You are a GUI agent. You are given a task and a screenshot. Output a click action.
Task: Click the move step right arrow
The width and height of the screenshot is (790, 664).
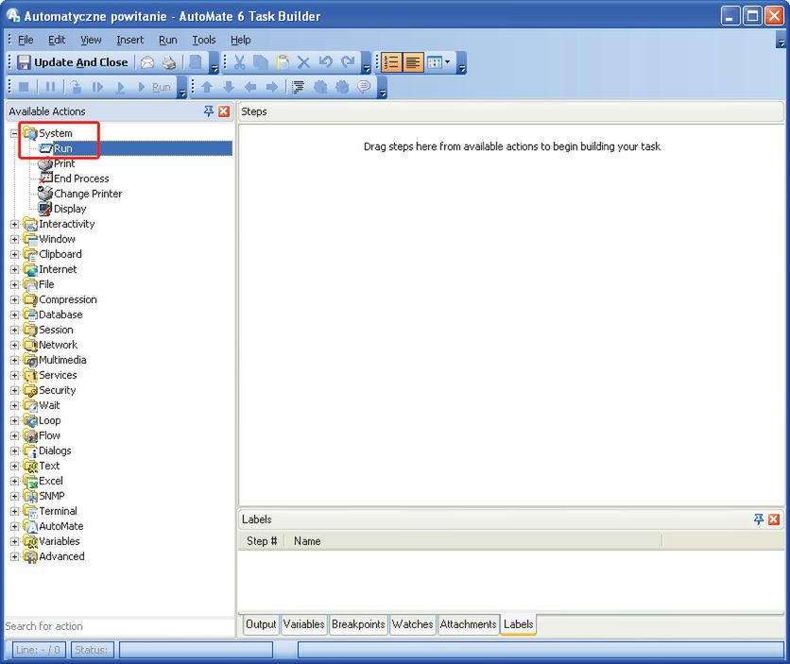[272, 87]
